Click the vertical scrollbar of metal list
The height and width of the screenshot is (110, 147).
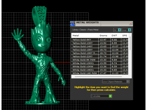(x=130, y=43)
